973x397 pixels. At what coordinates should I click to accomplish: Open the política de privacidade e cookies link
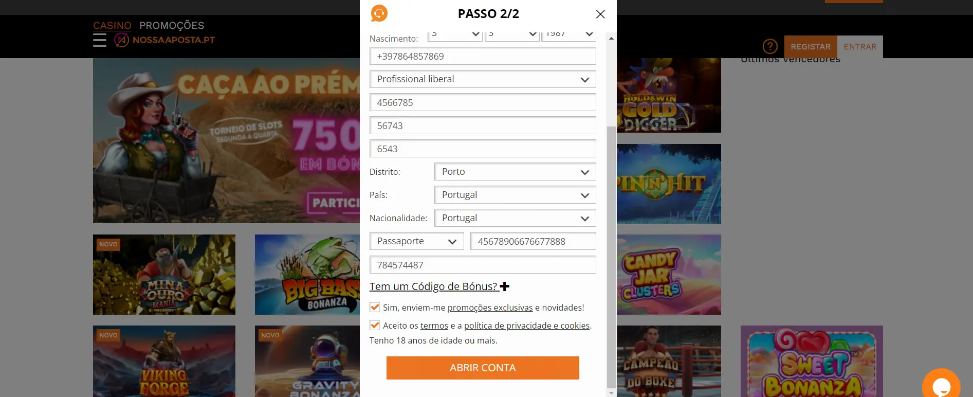click(x=527, y=326)
